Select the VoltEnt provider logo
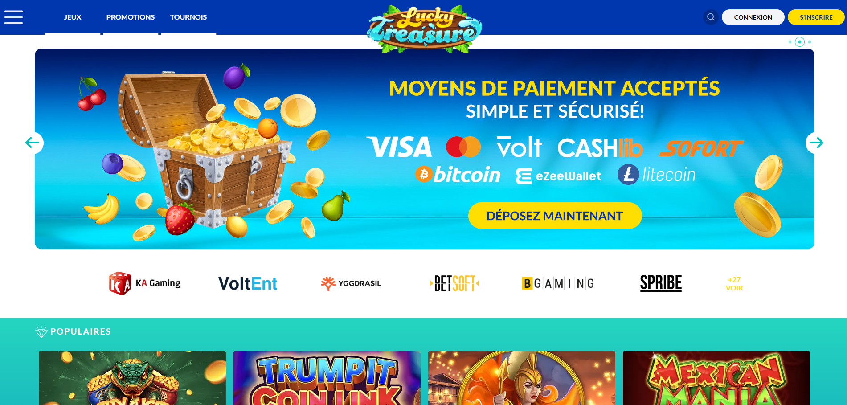 click(x=248, y=283)
